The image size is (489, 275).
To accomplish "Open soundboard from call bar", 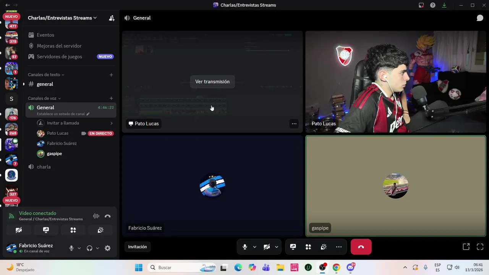I will tap(324, 247).
